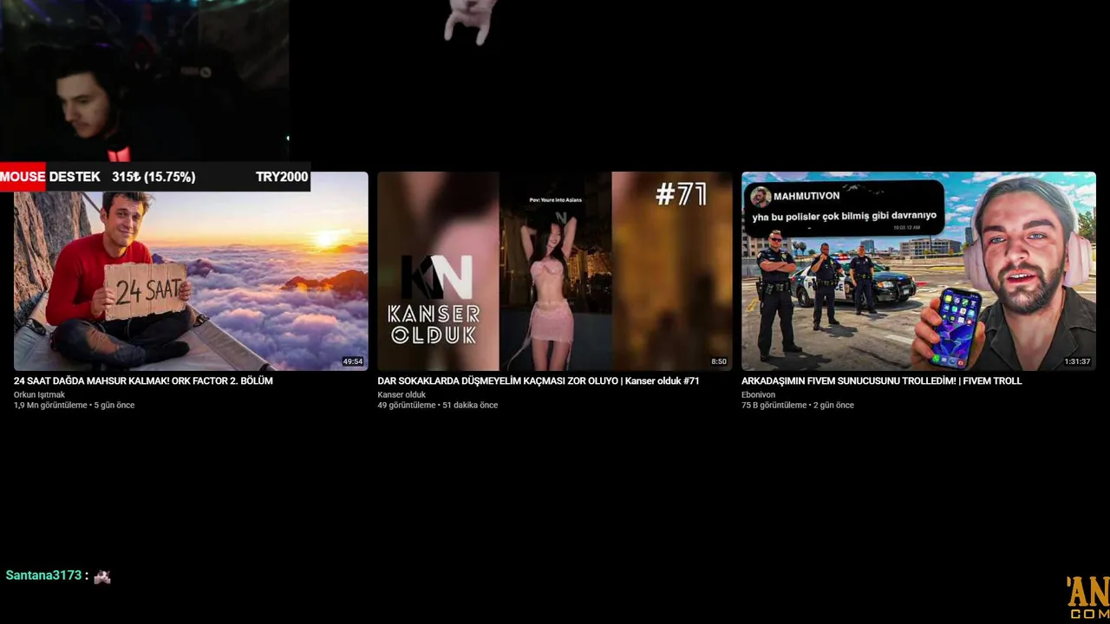Click the 49:54 duration badge
This screenshot has width=1110, height=624.
coord(352,361)
